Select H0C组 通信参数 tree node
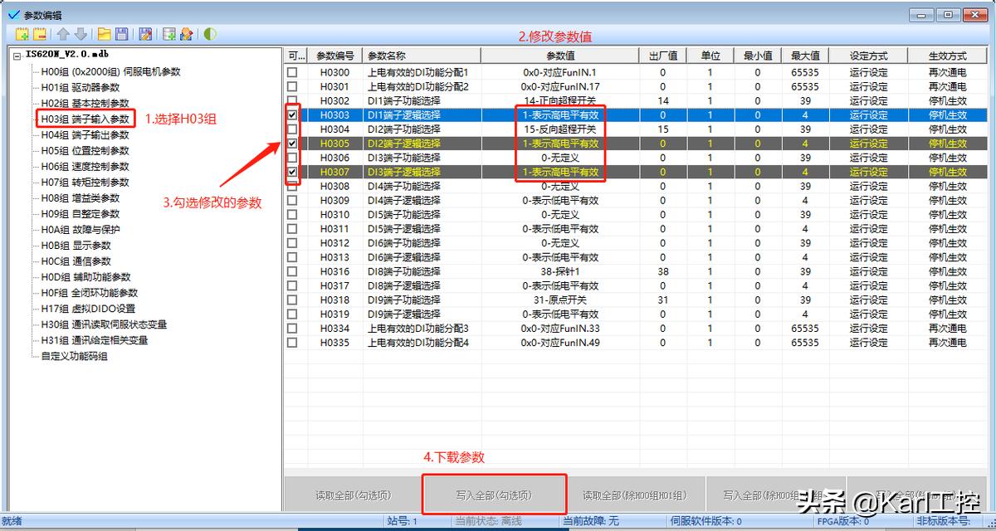 coord(76,261)
